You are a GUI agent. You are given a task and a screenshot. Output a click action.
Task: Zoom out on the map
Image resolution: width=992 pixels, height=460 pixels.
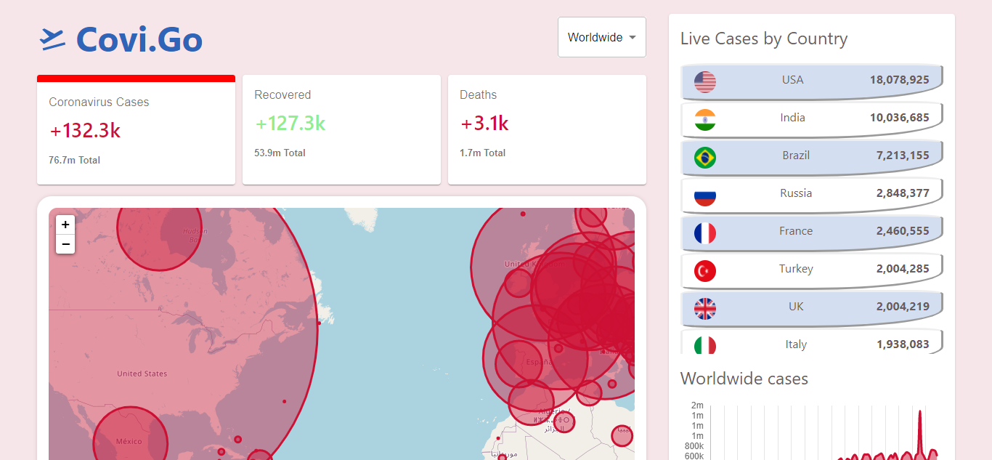[x=65, y=244]
